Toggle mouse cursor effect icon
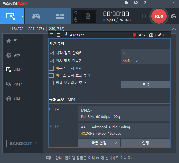179x163 pixels. tap(76, 13)
